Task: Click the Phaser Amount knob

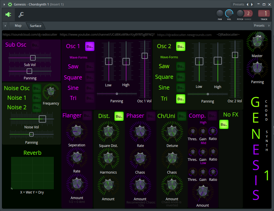Action: (x=140, y=185)
